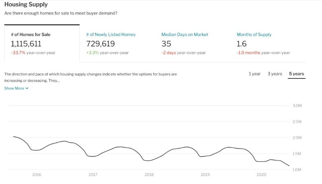Click the 1.6 months of supply value

242,44
